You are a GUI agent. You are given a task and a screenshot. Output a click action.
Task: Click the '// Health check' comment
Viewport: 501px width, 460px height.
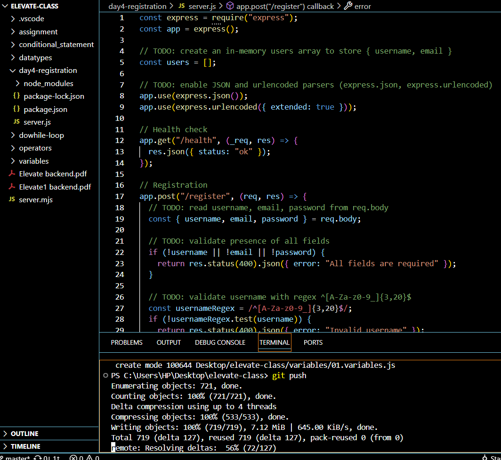click(x=173, y=130)
